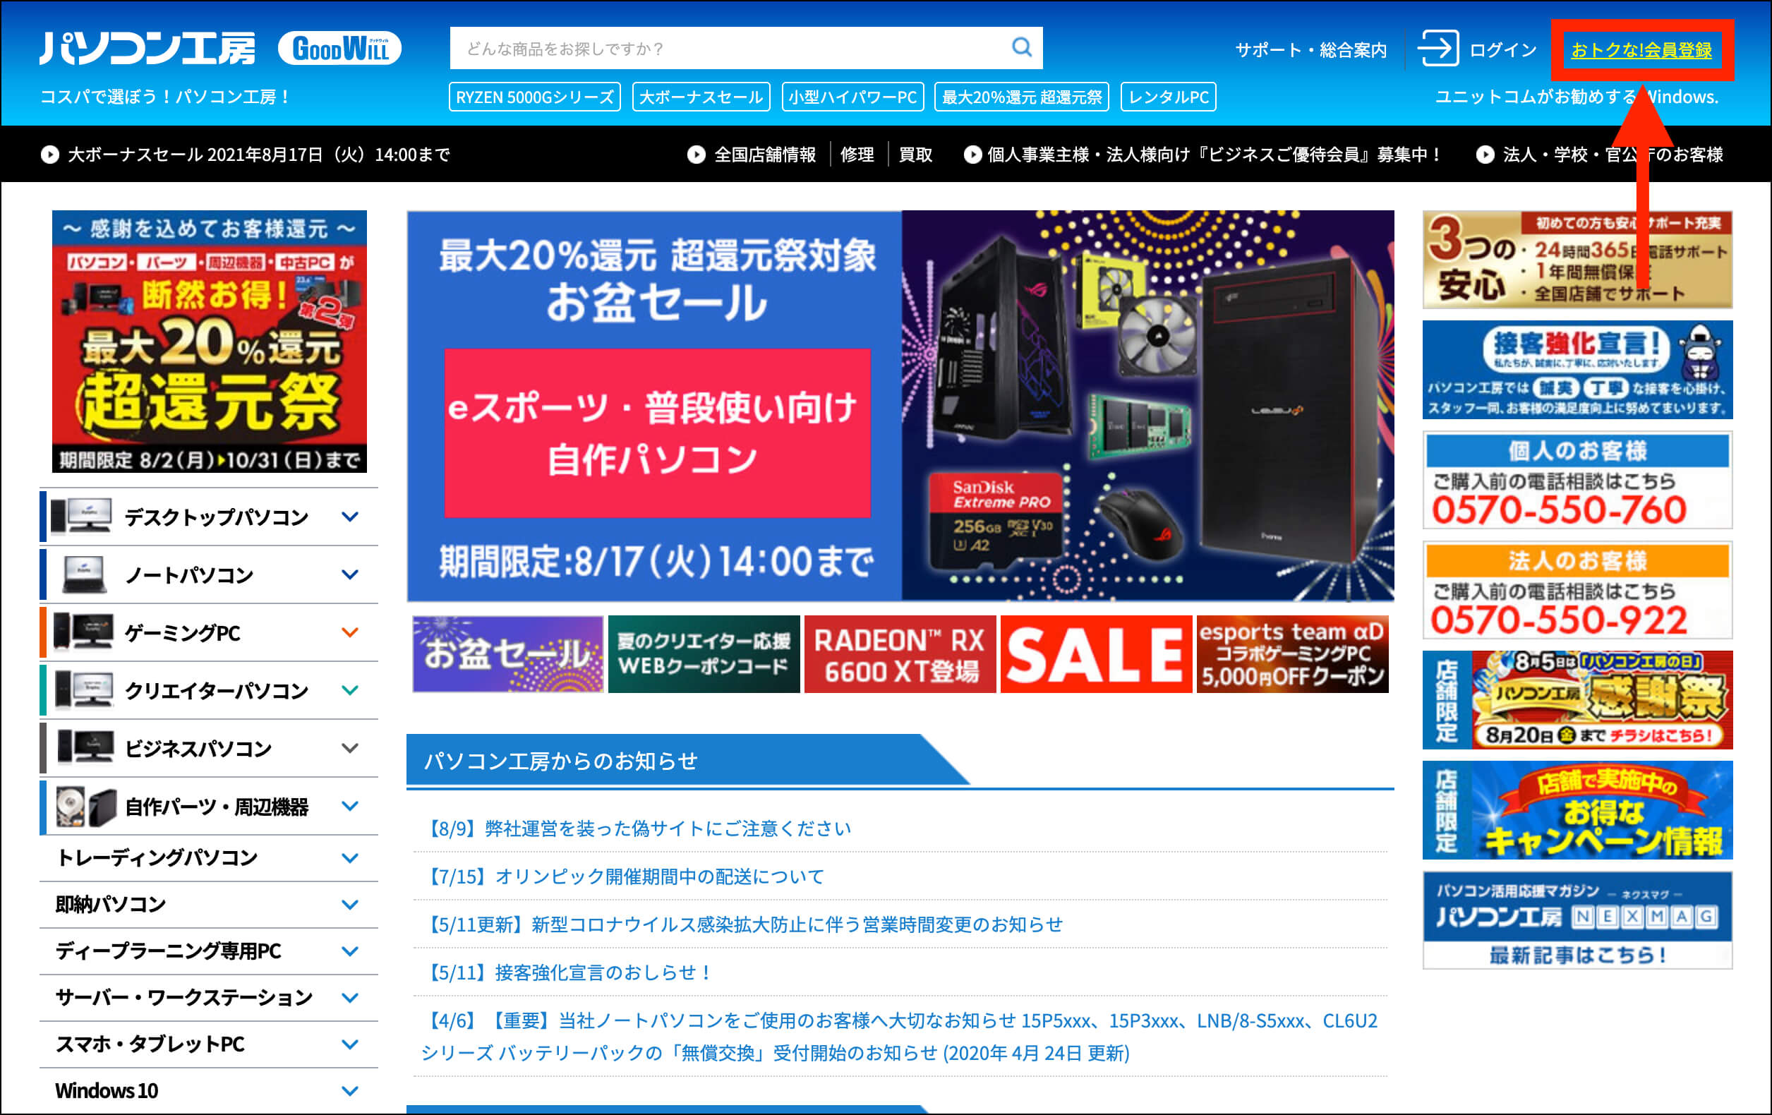This screenshot has width=1772, height=1115.
Task: Open 【8/9】偽サイトにご注意ください notice
Action: pos(639,828)
